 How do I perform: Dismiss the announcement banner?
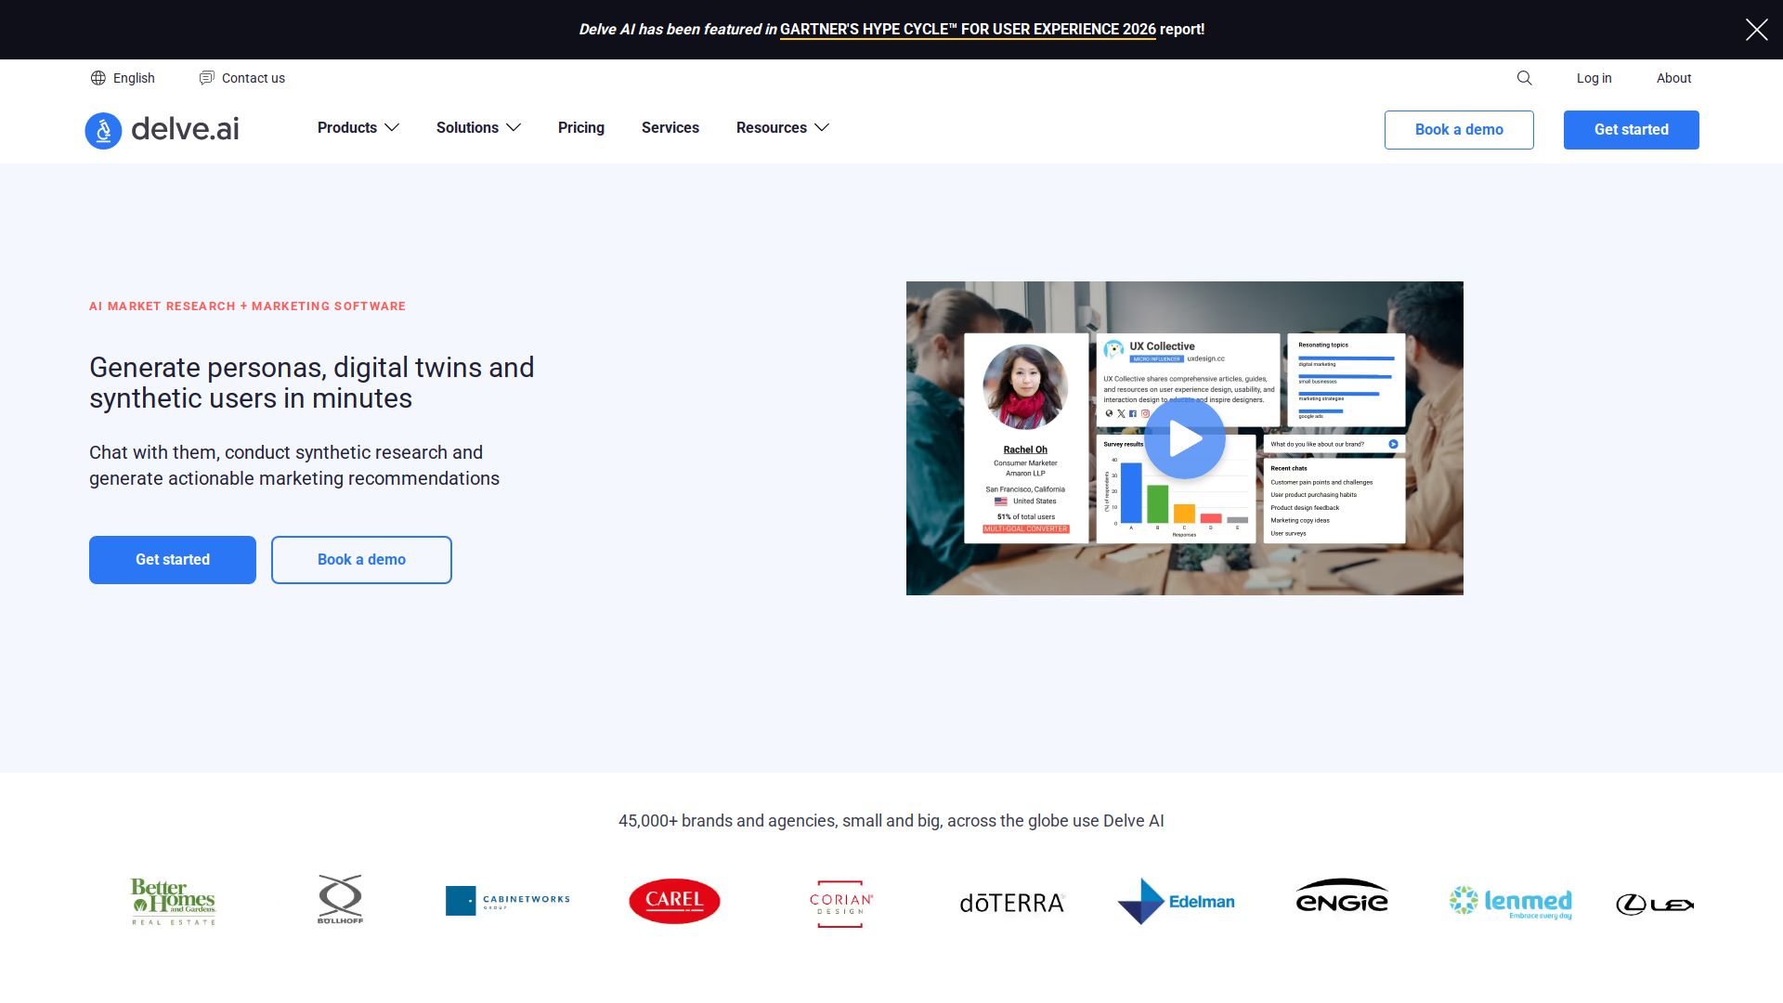(1756, 30)
